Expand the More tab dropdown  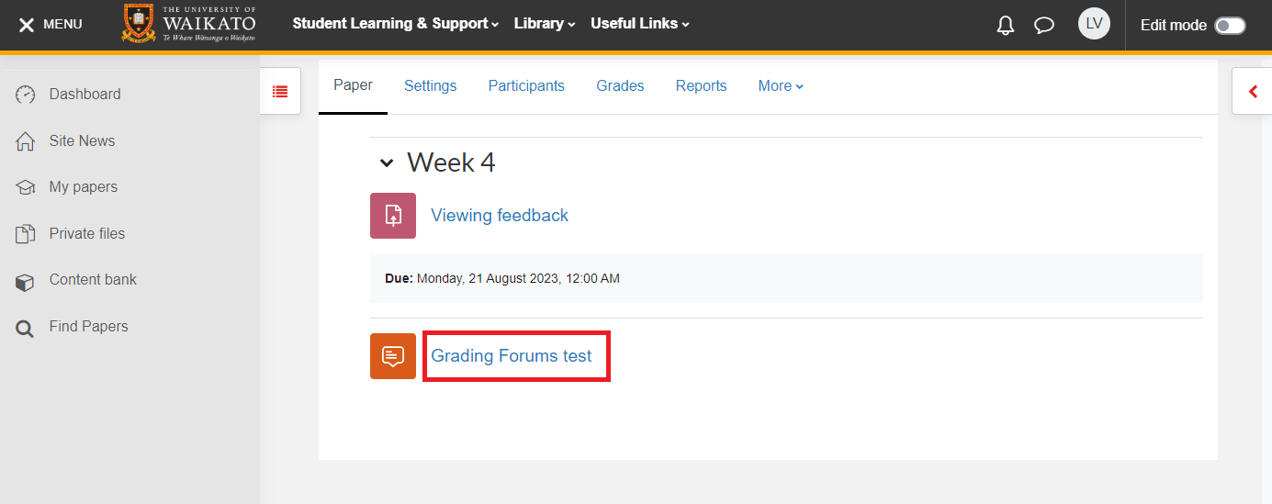click(x=781, y=86)
